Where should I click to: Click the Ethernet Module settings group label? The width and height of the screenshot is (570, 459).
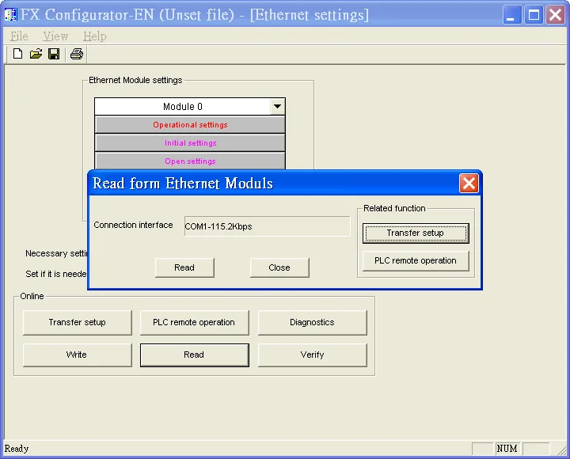(135, 80)
